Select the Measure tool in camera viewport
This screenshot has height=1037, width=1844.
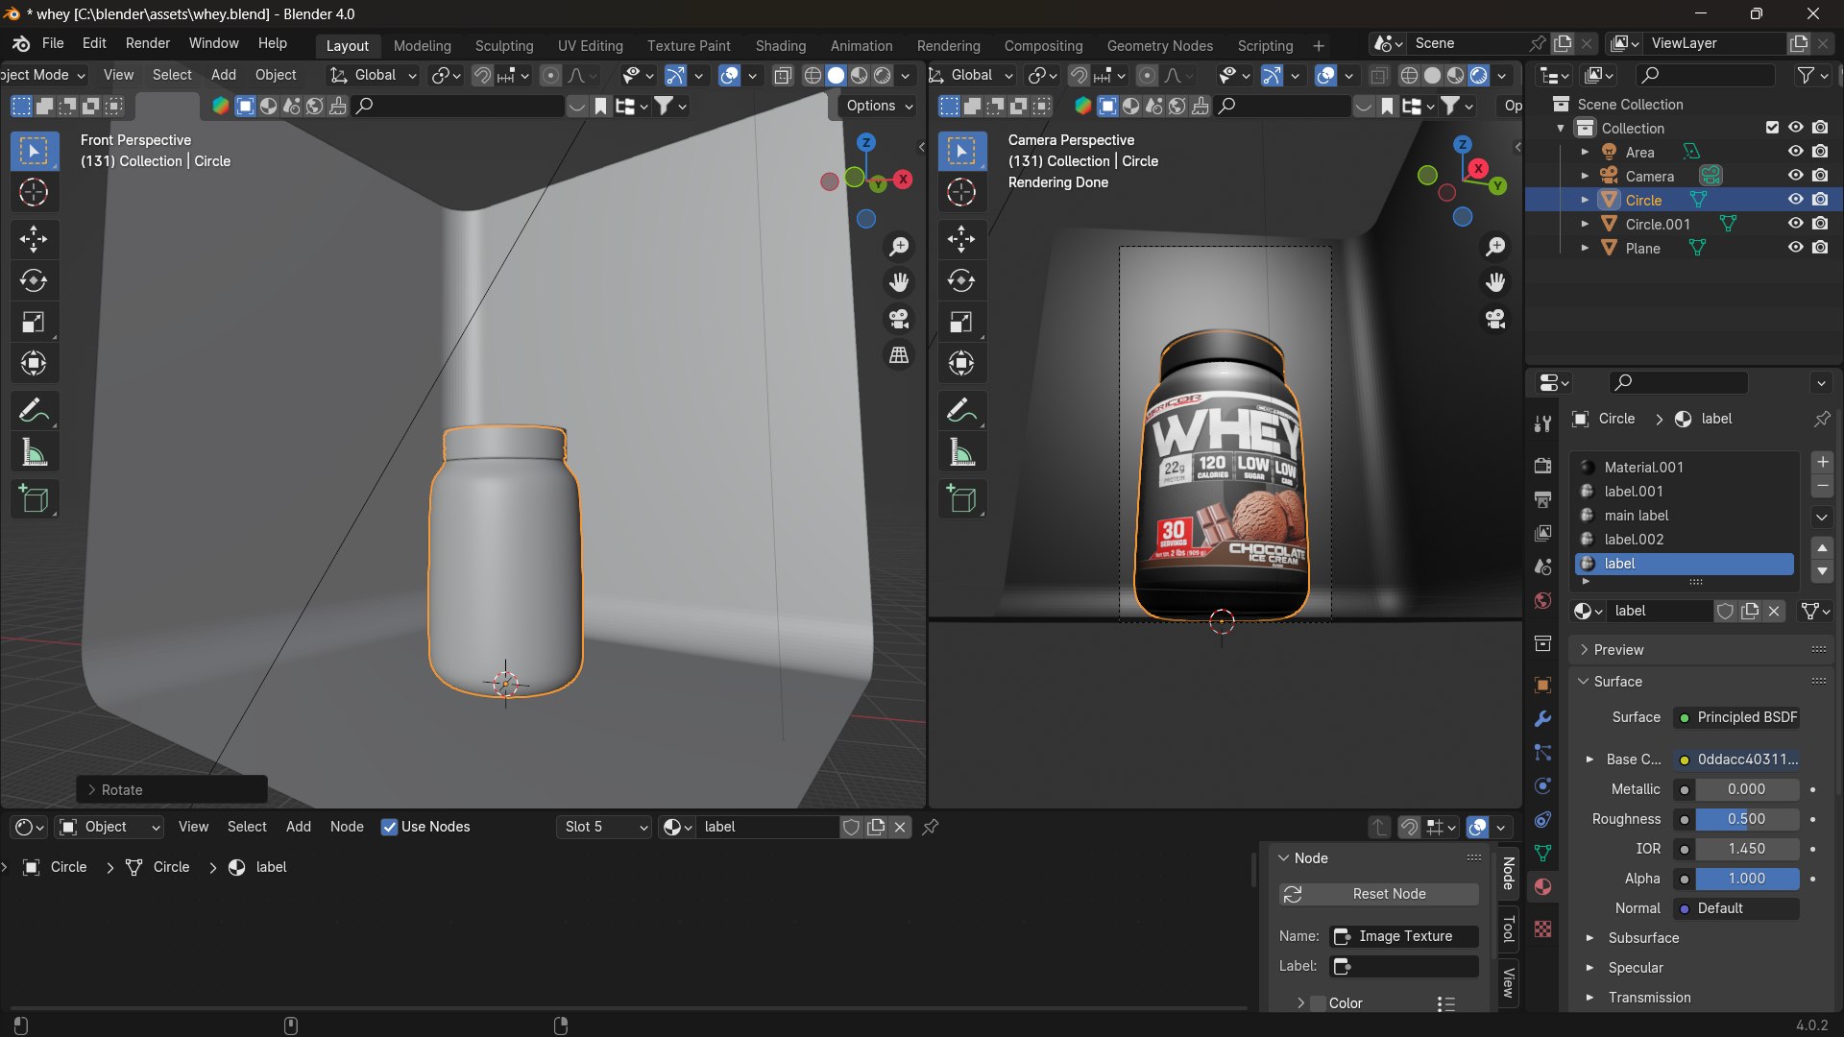(x=961, y=452)
